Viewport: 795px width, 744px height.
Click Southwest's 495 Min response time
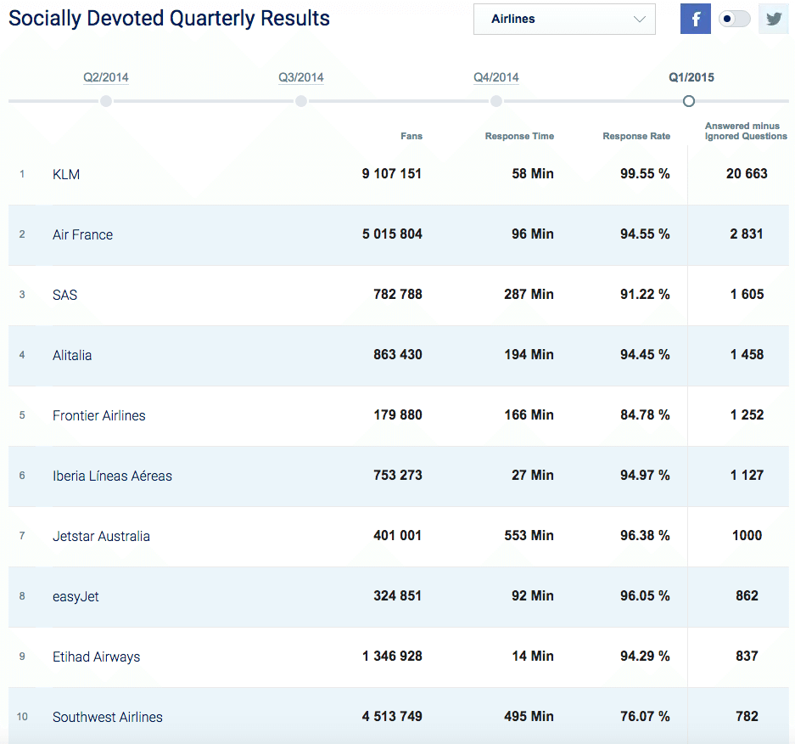(x=529, y=717)
